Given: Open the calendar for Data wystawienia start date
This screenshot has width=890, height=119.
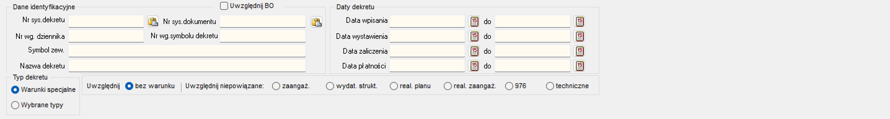Looking at the screenshot, I should coord(474,36).
